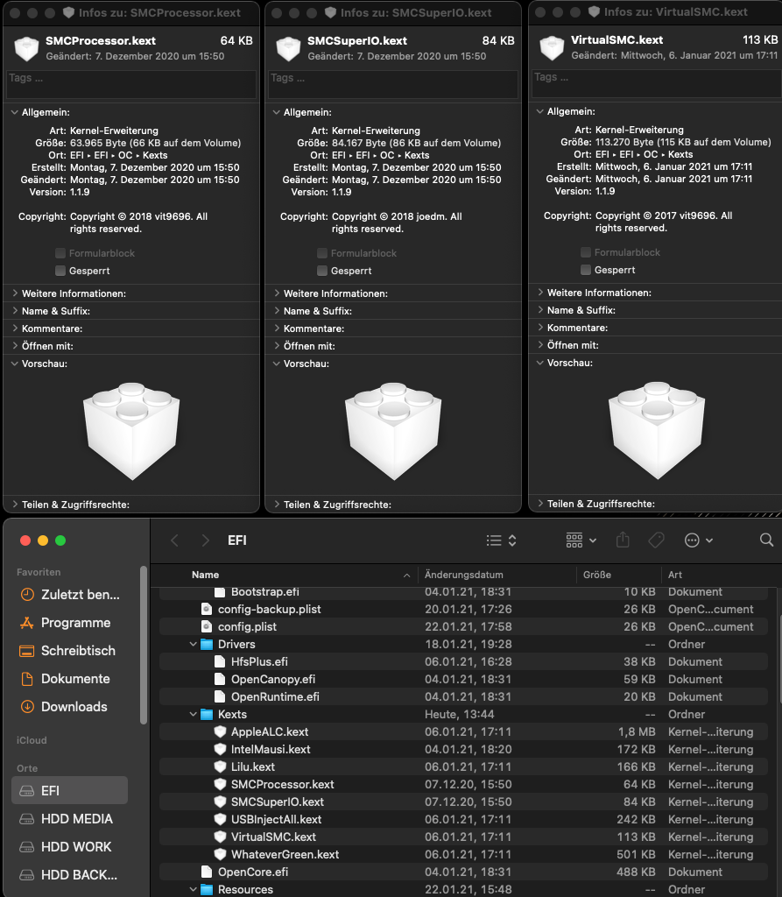Toggle Gesperrt checkbox in VirtualSMC info
The width and height of the screenshot is (782, 897).
(x=585, y=270)
